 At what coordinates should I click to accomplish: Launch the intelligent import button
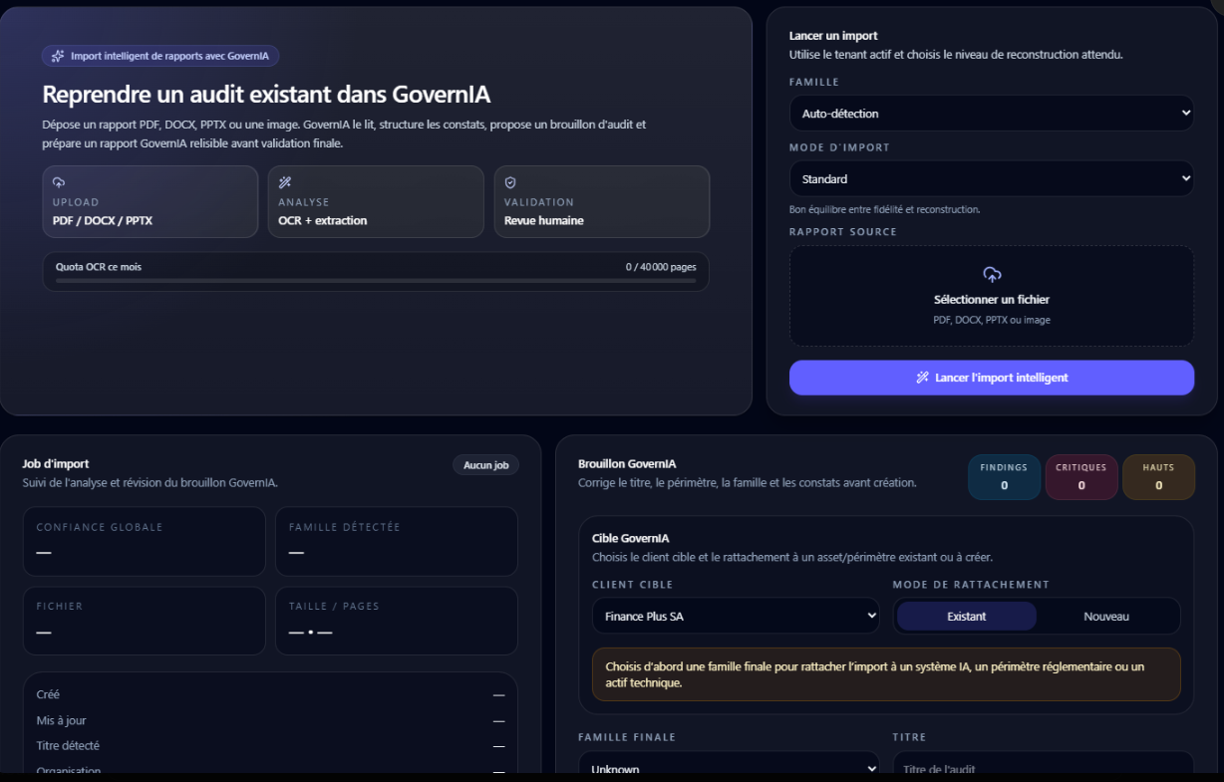tap(992, 378)
